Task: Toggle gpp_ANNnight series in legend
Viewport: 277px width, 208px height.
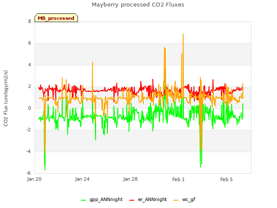Action: (102, 199)
